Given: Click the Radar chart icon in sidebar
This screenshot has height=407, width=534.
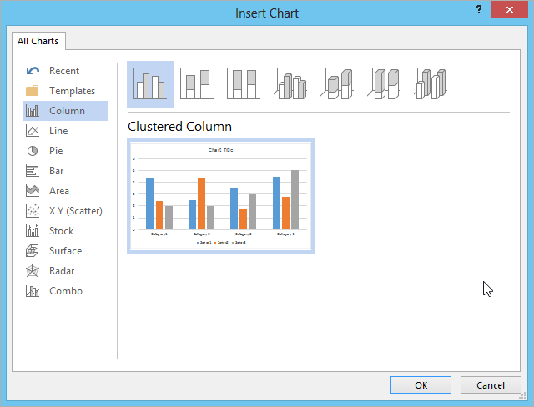Looking at the screenshot, I should click(33, 271).
